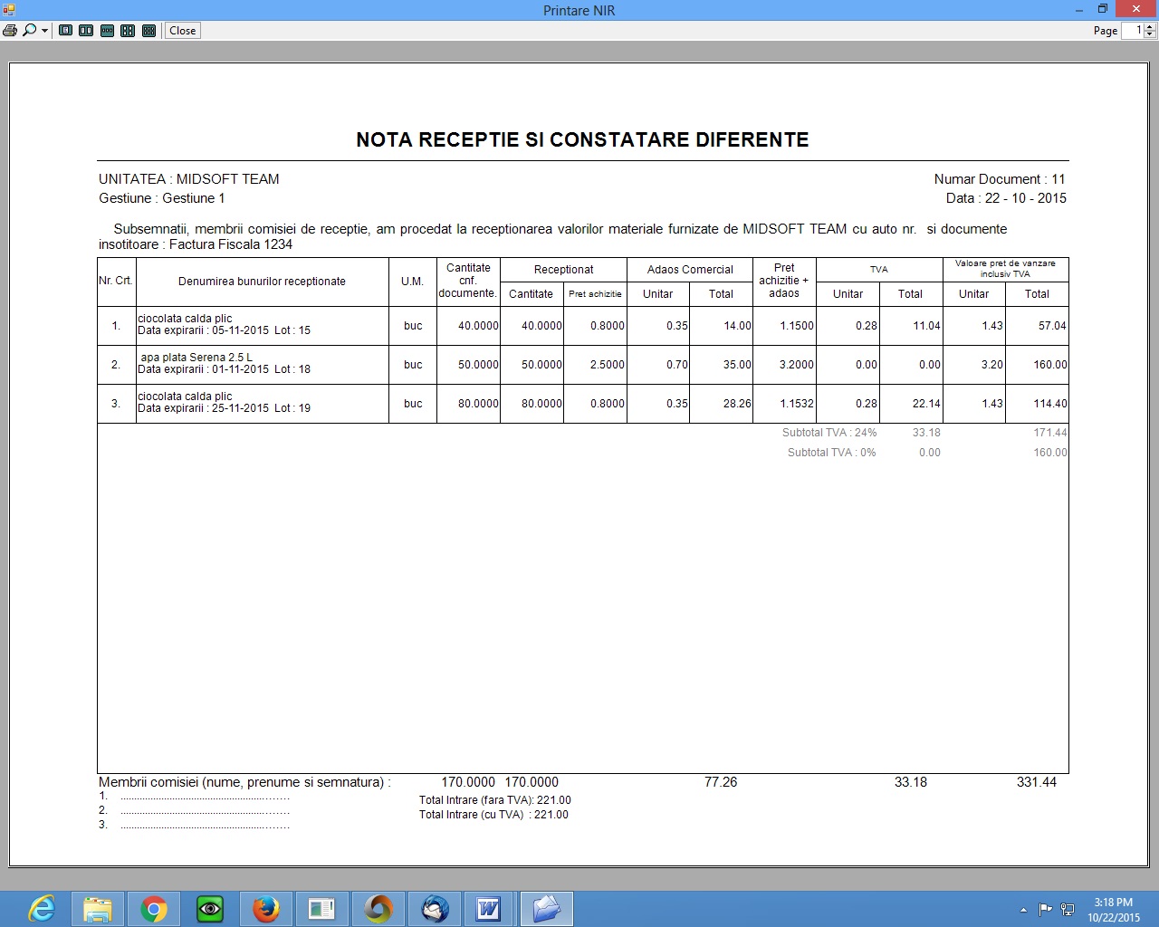
Task: Increase page number with up arrow
Action: pyautogui.click(x=1150, y=26)
